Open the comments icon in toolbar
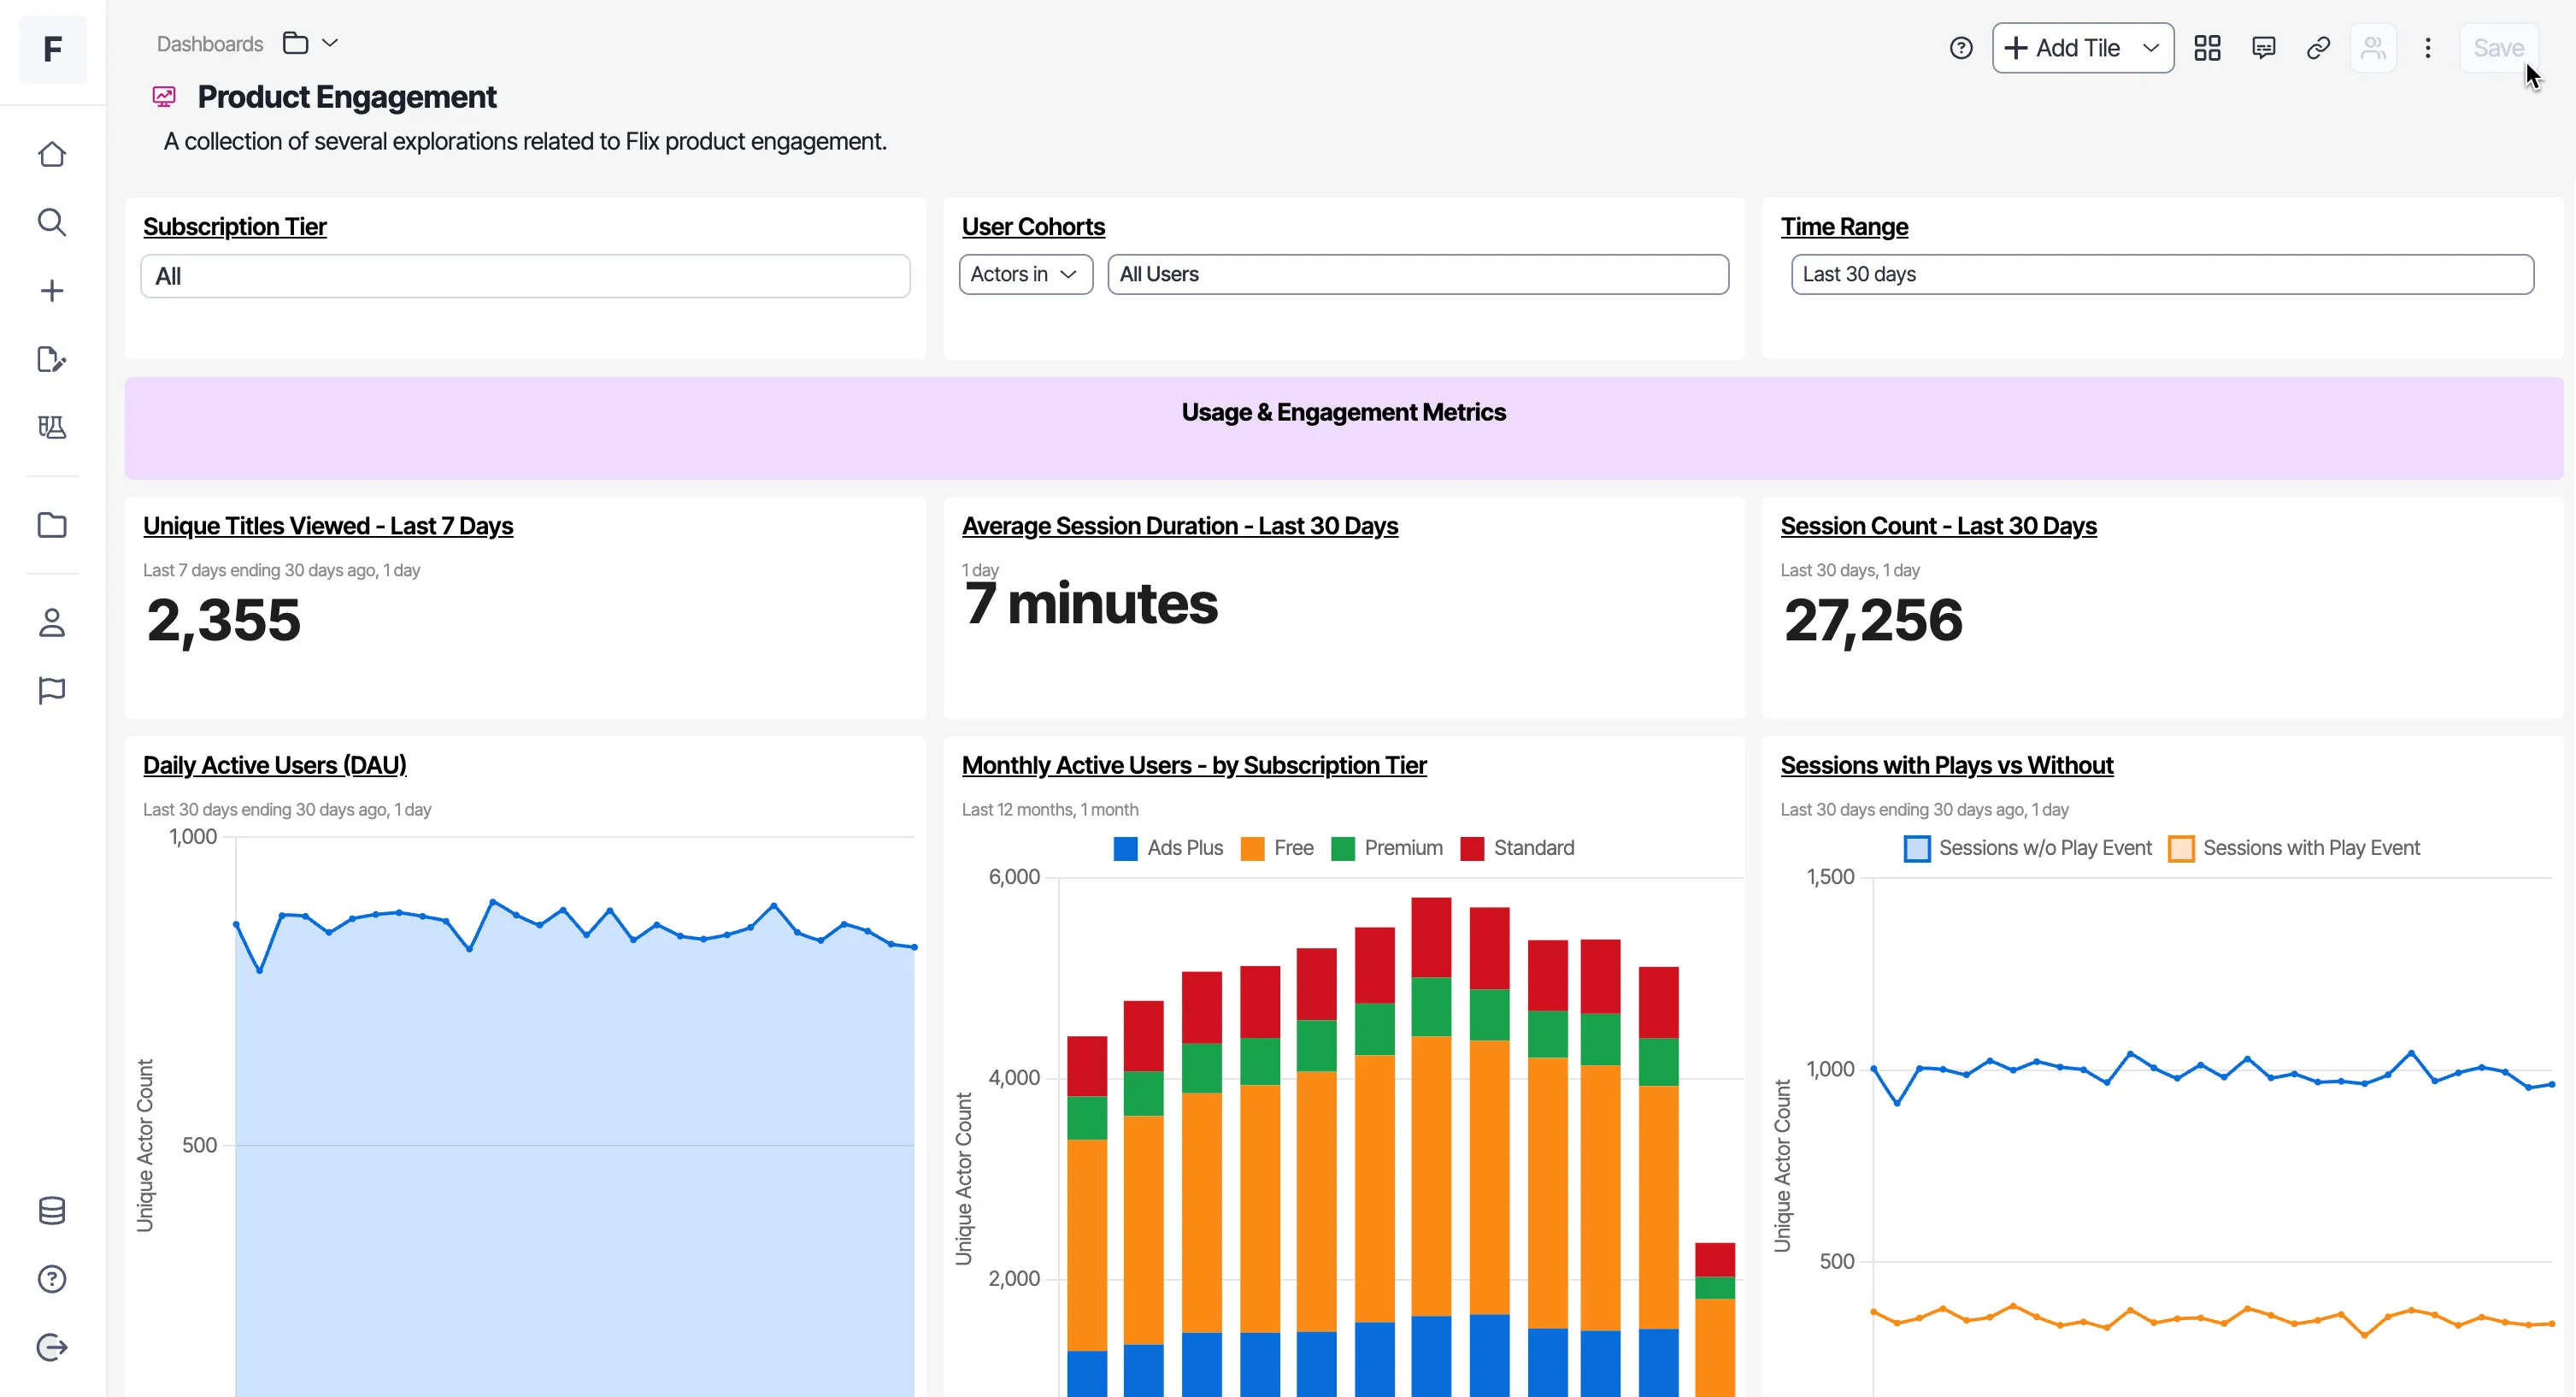Screen dimensions: 2576x1397 [2263, 48]
